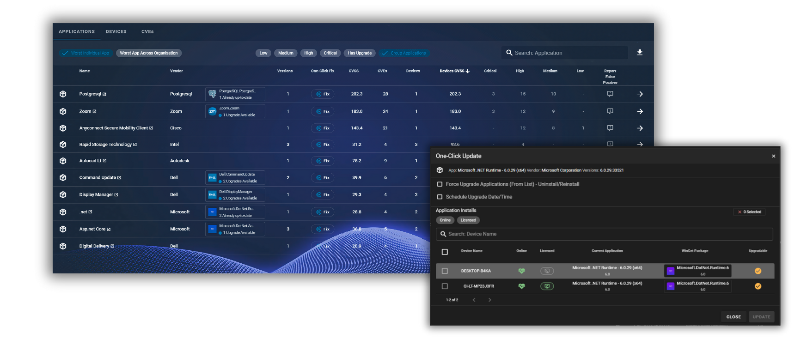Click the Digital Delivery row package icon

click(x=63, y=246)
